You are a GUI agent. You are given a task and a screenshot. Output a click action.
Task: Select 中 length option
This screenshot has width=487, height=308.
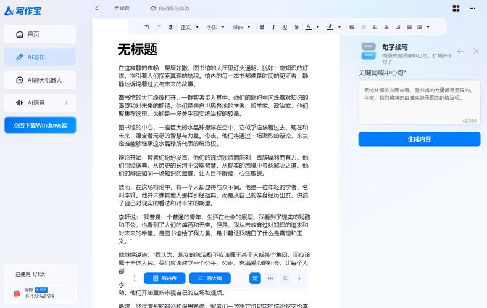coord(270,278)
